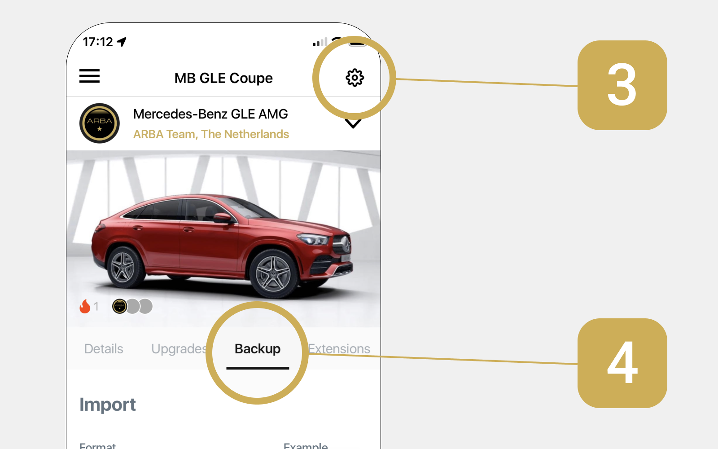Select the Backup tab

coord(258,349)
